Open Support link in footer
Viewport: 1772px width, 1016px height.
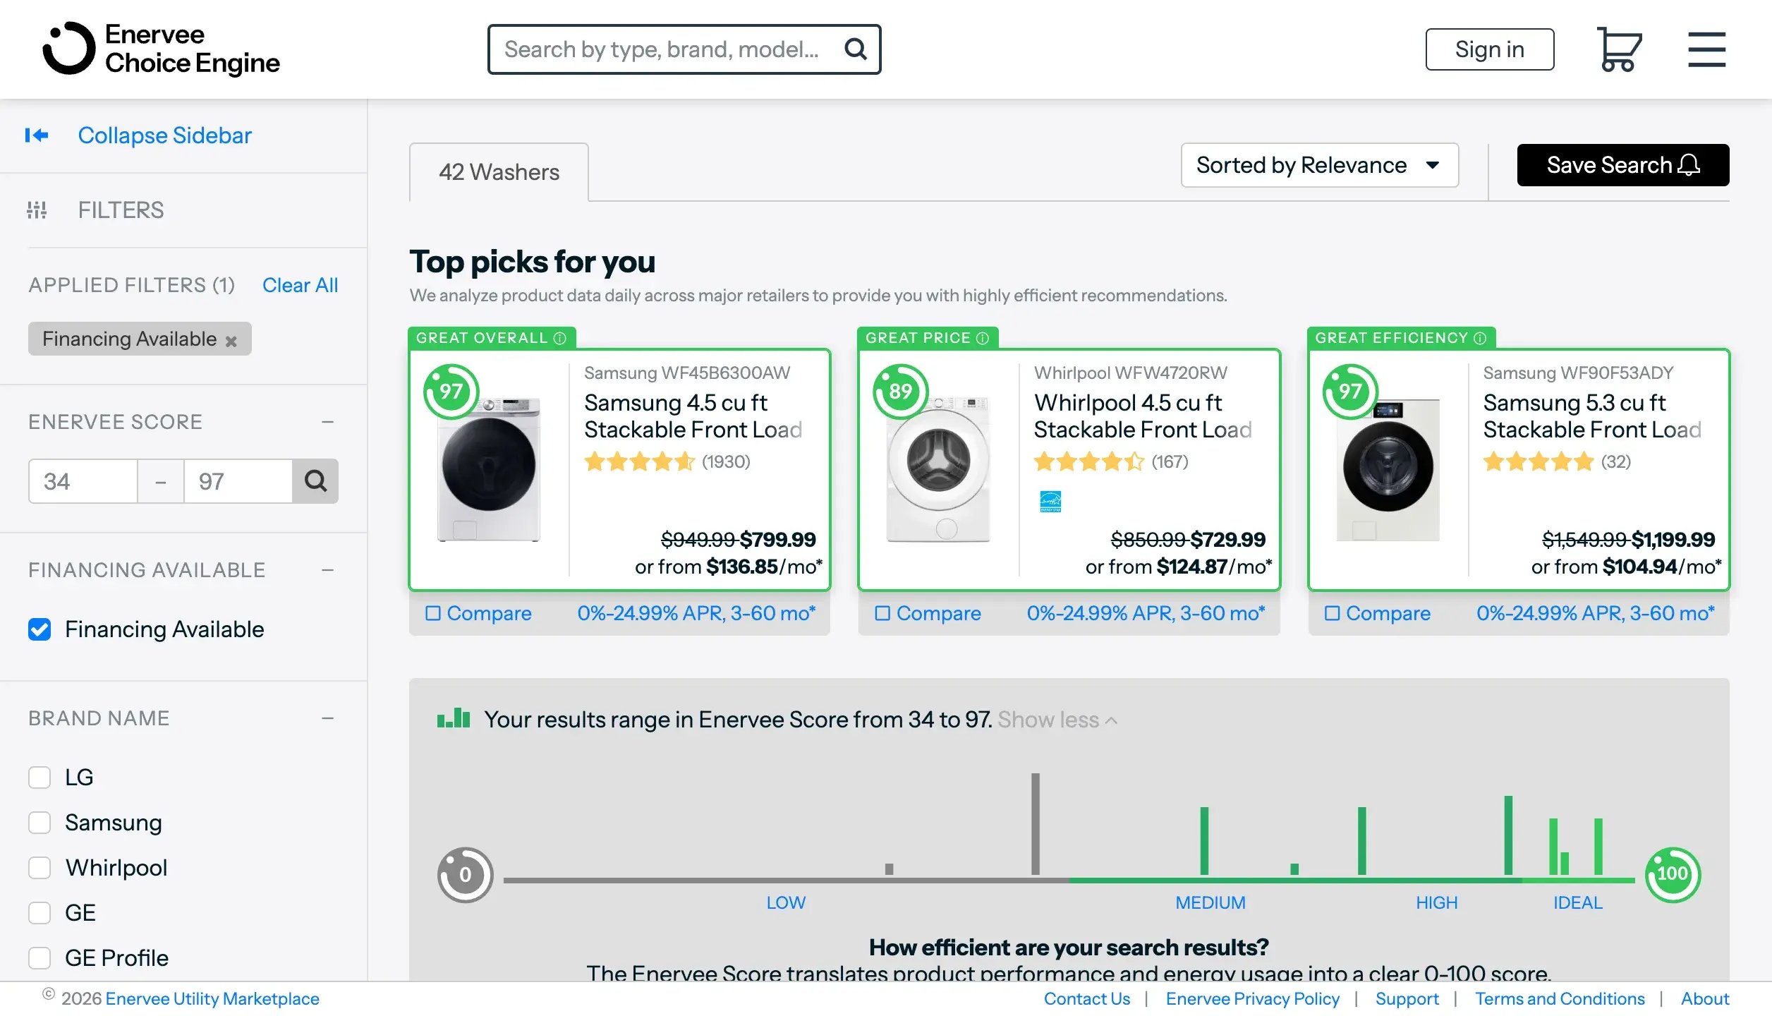(1407, 998)
